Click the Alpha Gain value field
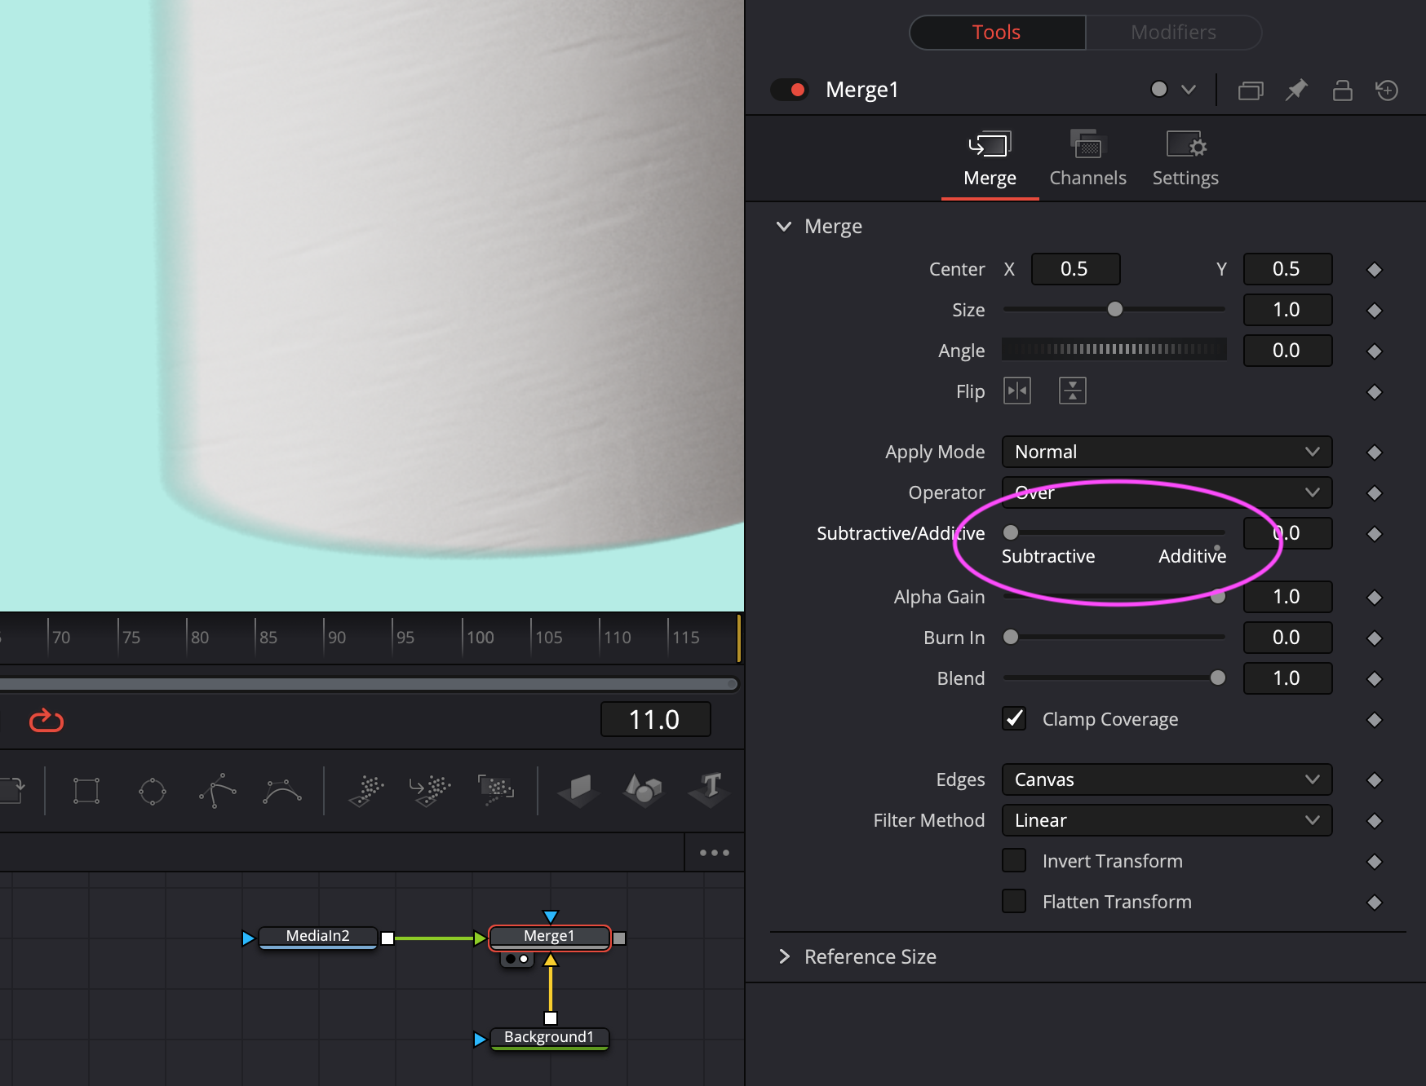This screenshot has height=1086, width=1426. click(1287, 597)
